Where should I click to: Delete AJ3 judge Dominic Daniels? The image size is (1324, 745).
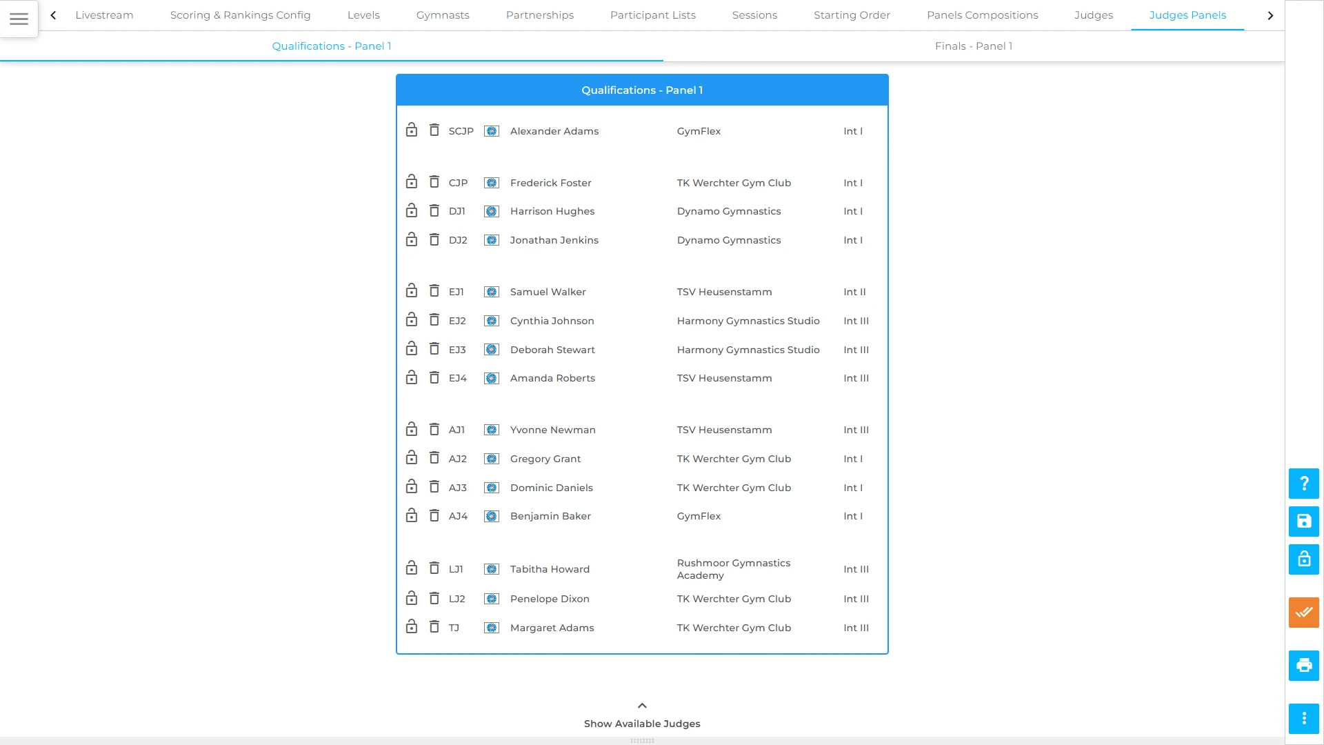434,486
